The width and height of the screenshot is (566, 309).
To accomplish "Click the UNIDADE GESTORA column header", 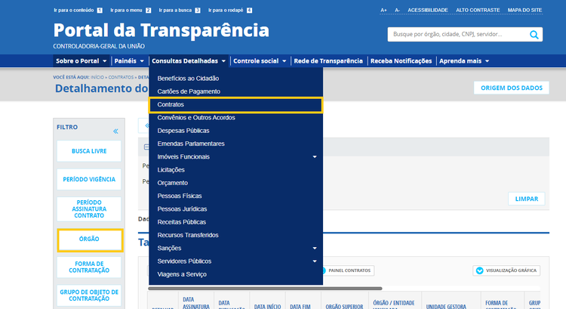I will (x=446, y=307).
